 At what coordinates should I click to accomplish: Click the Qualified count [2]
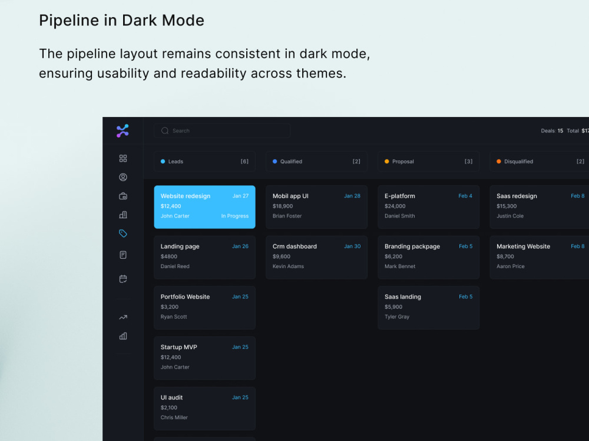pyautogui.click(x=356, y=161)
